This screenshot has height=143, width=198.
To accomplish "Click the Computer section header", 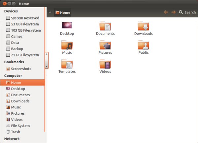I will click(x=13, y=76).
